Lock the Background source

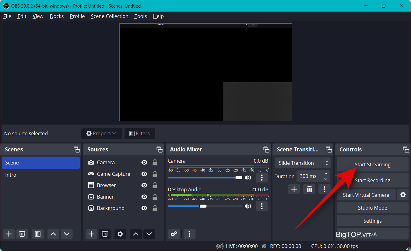tap(155, 208)
